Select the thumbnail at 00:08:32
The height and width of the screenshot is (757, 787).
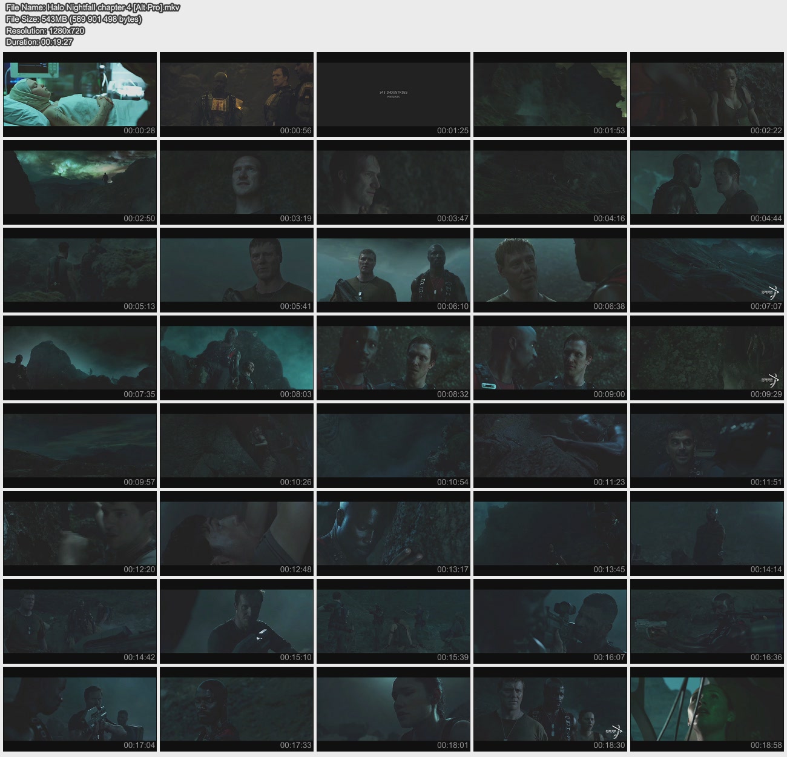click(393, 357)
